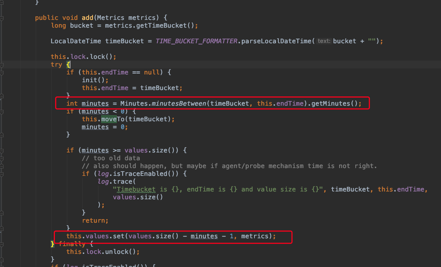Click the return statement inside the if block

[94, 220]
